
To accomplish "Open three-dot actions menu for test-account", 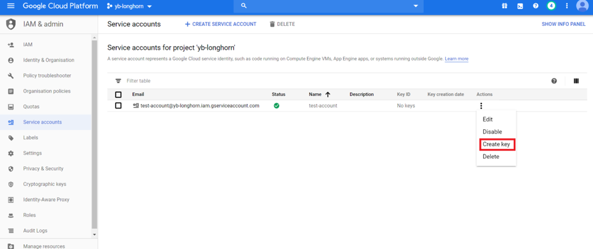I will pyautogui.click(x=481, y=106).
